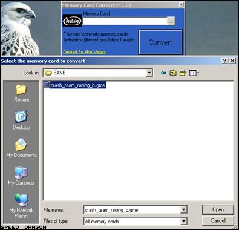Image resolution: width=239 pixels, height=230 pixels.
Task: Create a new folder icon
Action: pos(183,73)
